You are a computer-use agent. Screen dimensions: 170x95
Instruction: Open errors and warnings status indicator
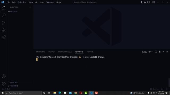[6, 89]
